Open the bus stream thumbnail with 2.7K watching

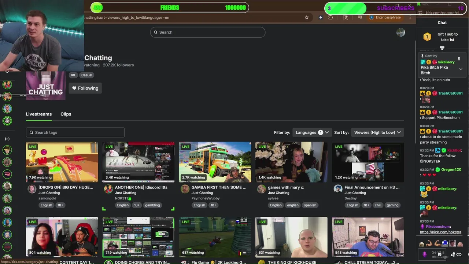point(215,162)
